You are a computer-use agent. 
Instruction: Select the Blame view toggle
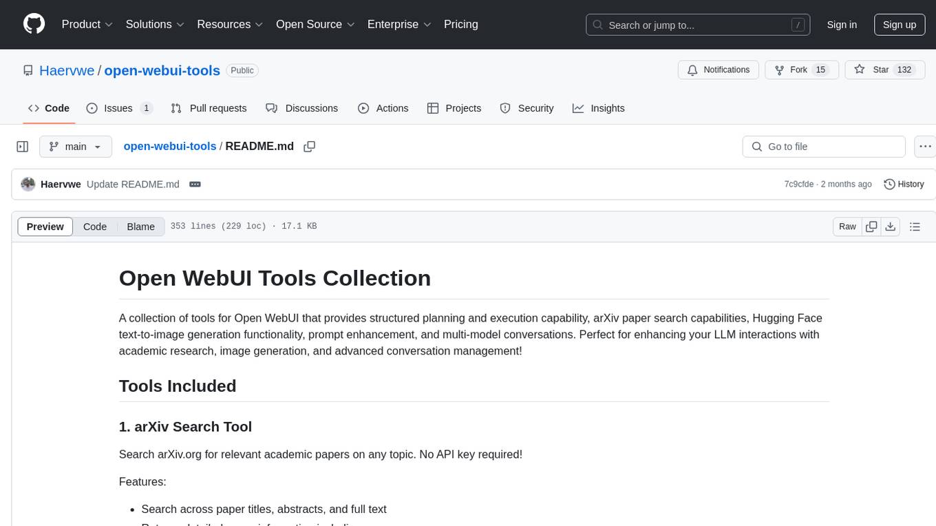pyautogui.click(x=141, y=227)
